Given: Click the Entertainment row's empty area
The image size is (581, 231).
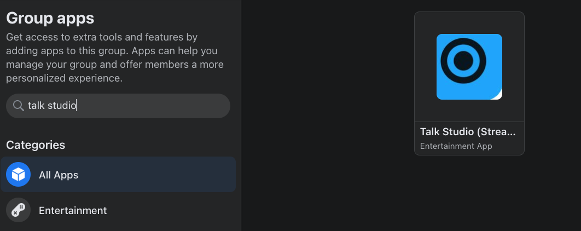Looking at the screenshot, I should pos(175,210).
